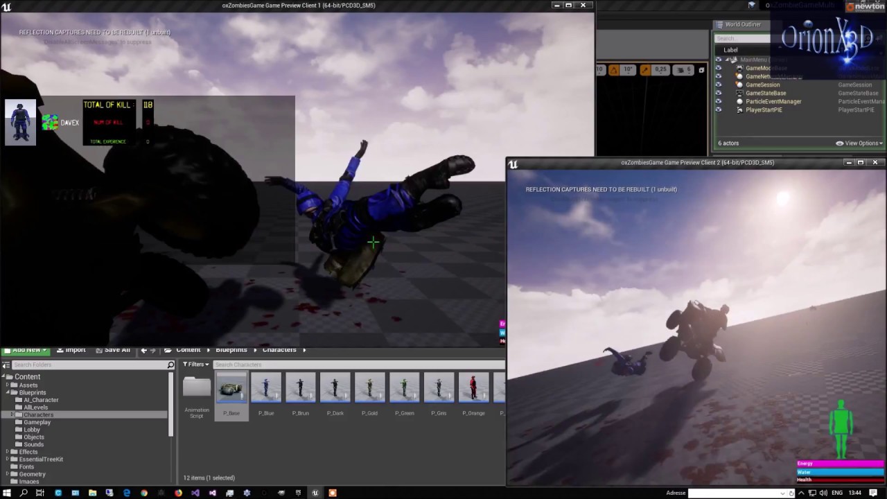Select the P_Green character asset

pos(405,388)
